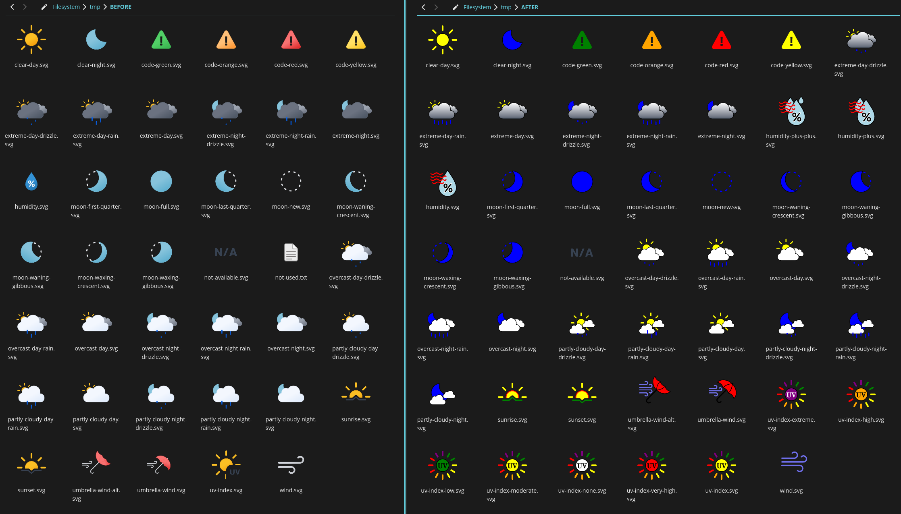Viewport: 901px width, 514px height.
Task: Click the pencil edit-path icon in BEFORE pane
Action: [44, 7]
